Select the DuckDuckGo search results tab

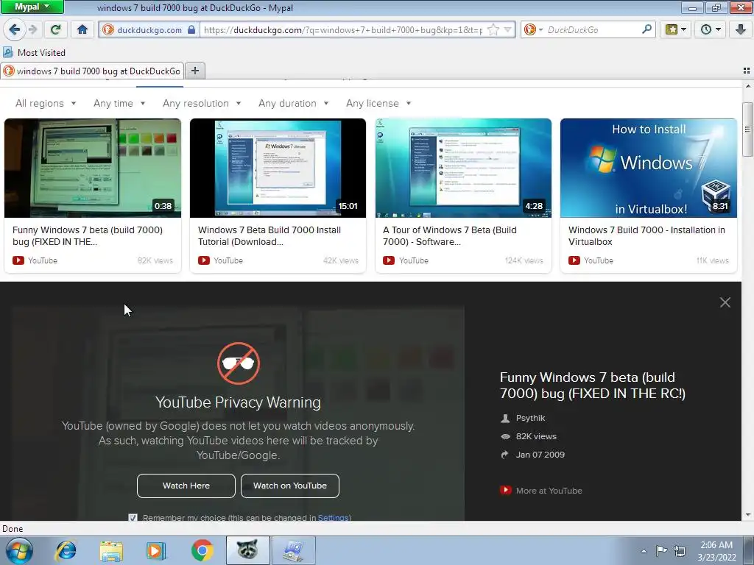click(92, 71)
